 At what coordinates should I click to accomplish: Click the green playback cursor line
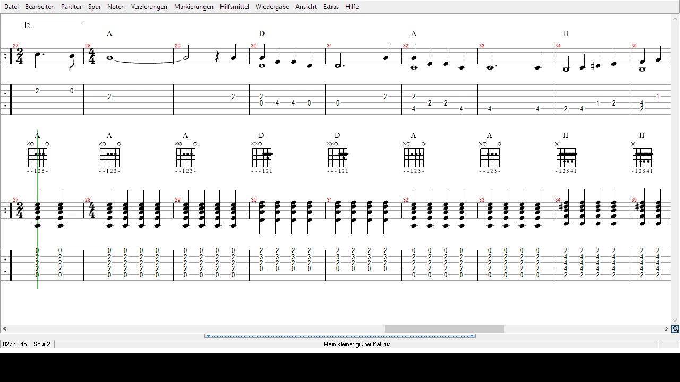[x=38, y=209]
